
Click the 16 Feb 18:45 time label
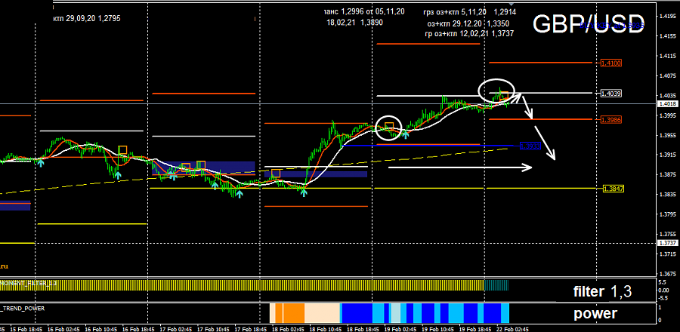click(138, 329)
